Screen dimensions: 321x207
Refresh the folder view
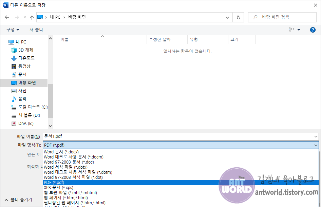point(238,17)
